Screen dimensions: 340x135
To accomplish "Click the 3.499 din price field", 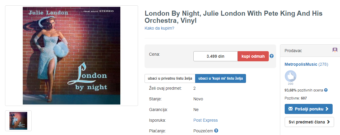I will [x=215, y=56].
